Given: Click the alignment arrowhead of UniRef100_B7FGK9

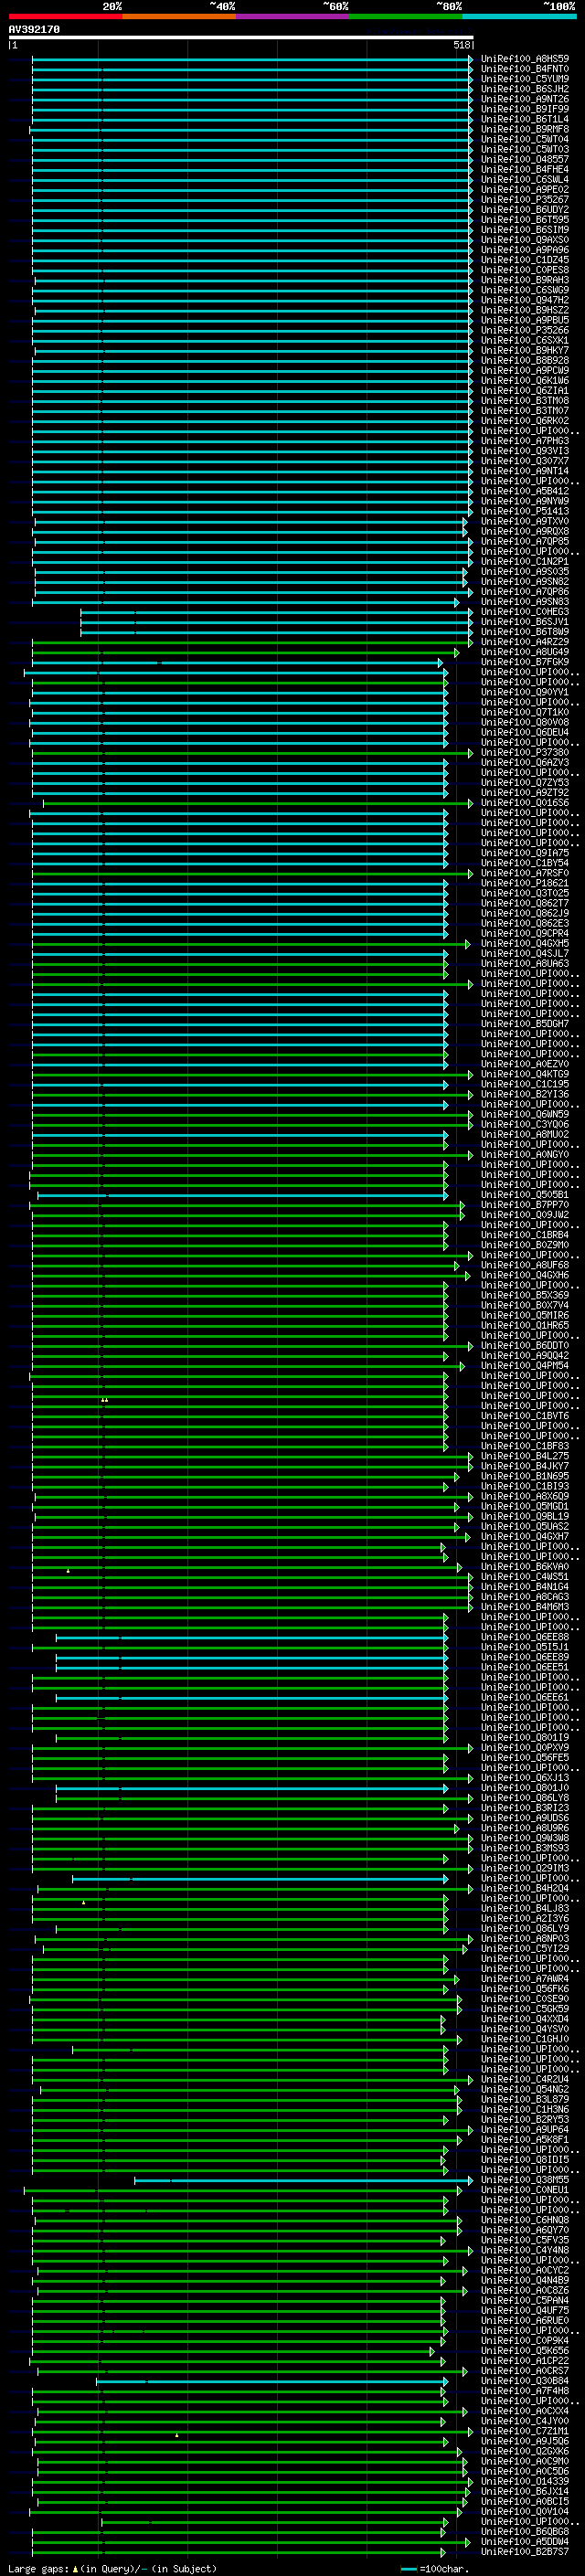Looking at the screenshot, I should (440, 662).
